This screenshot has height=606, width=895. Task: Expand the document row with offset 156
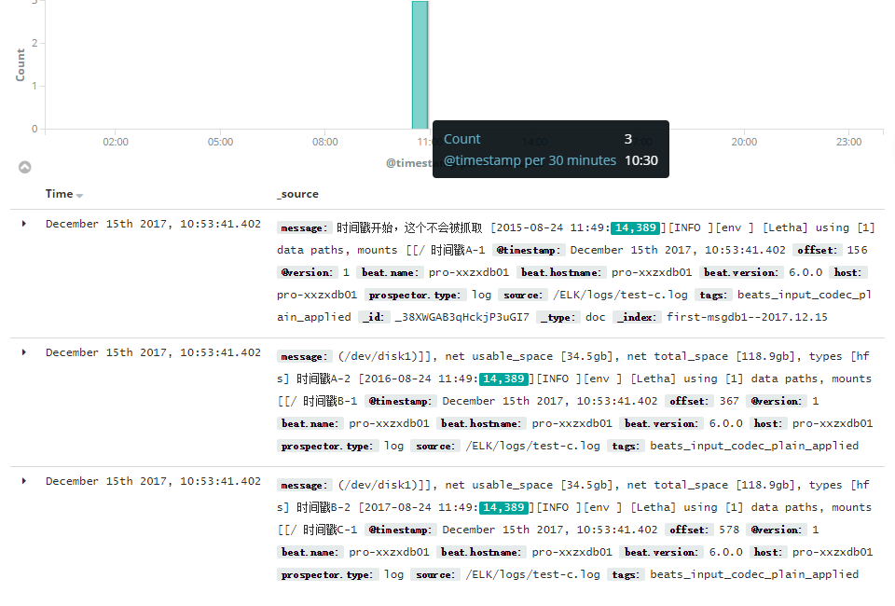click(x=24, y=224)
